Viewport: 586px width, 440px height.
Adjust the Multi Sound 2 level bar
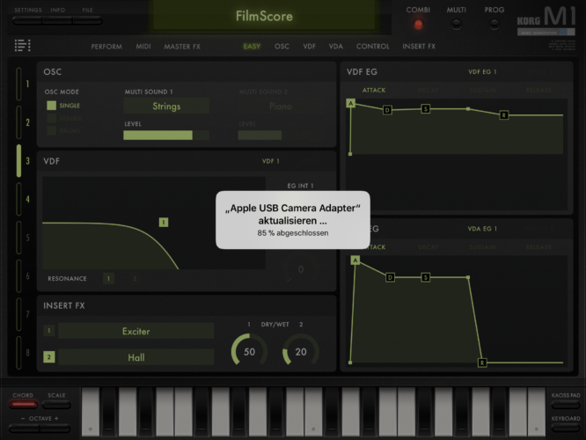point(281,135)
